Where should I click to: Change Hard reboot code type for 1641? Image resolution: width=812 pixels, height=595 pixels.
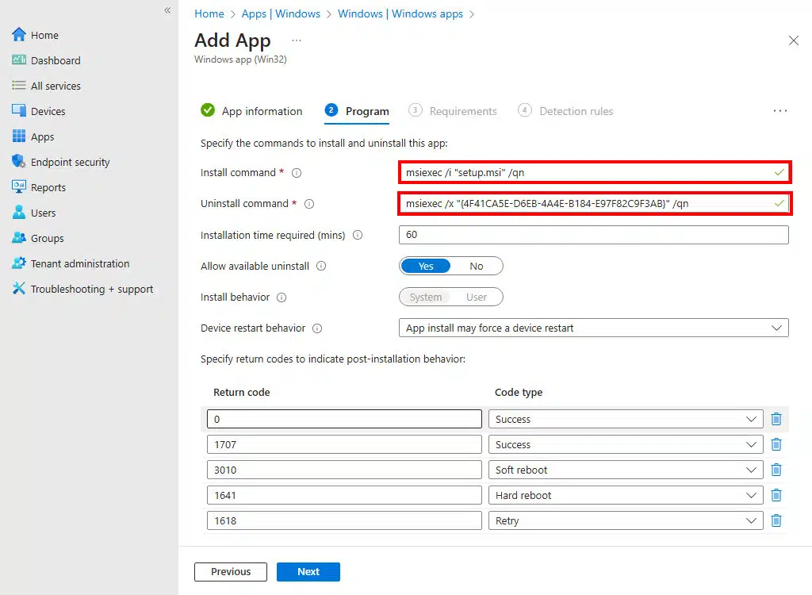pos(626,495)
